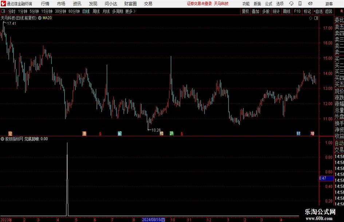The width and height of the screenshot is (344, 222).
Task: Switch to 分时 period tab
Action: [x=12, y=11]
